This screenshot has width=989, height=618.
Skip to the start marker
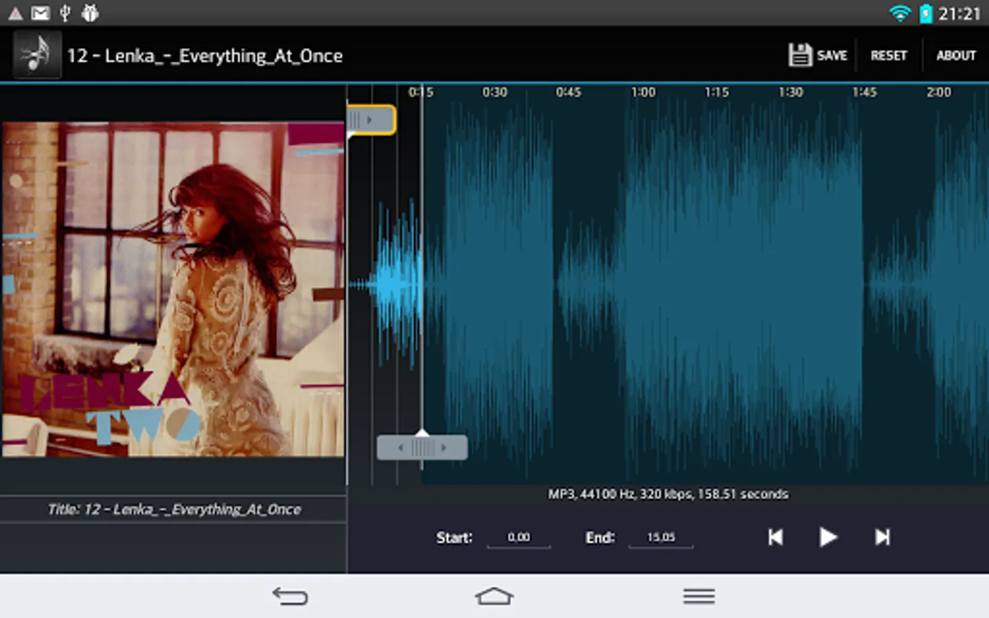[775, 537]
